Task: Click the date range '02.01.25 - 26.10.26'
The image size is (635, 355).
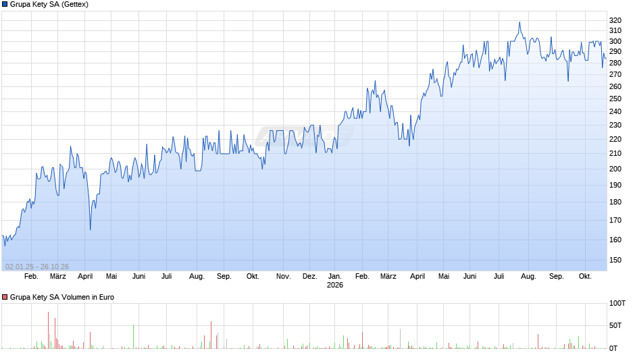Action: coord(37,267)
